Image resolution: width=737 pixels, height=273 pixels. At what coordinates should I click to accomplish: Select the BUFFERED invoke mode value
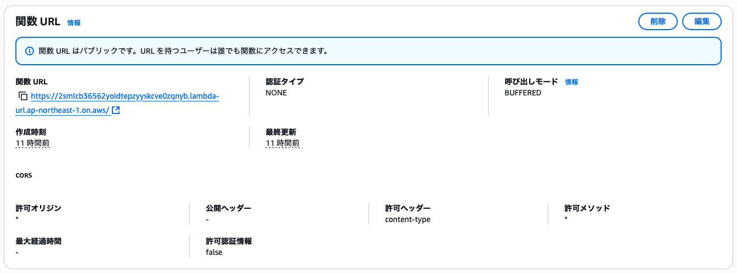tap(523, 93)
